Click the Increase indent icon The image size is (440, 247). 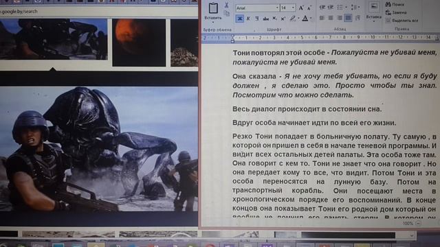tap(331, 8)
